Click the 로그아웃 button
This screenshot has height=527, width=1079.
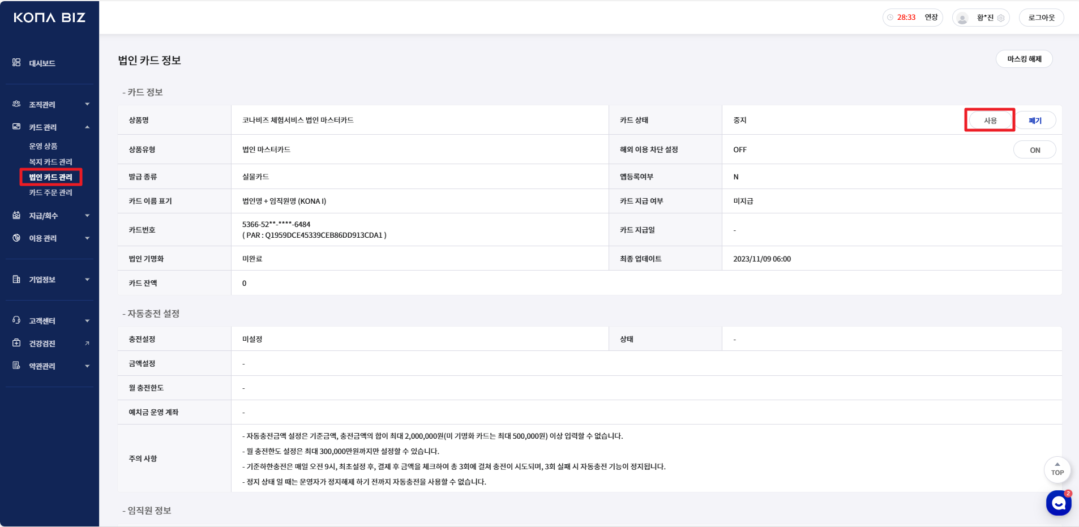1041,18
